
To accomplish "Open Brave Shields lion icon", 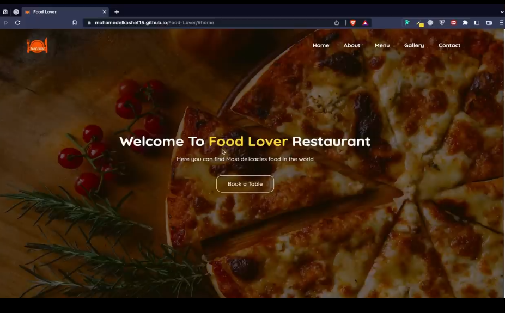I will tap(353, 23).
